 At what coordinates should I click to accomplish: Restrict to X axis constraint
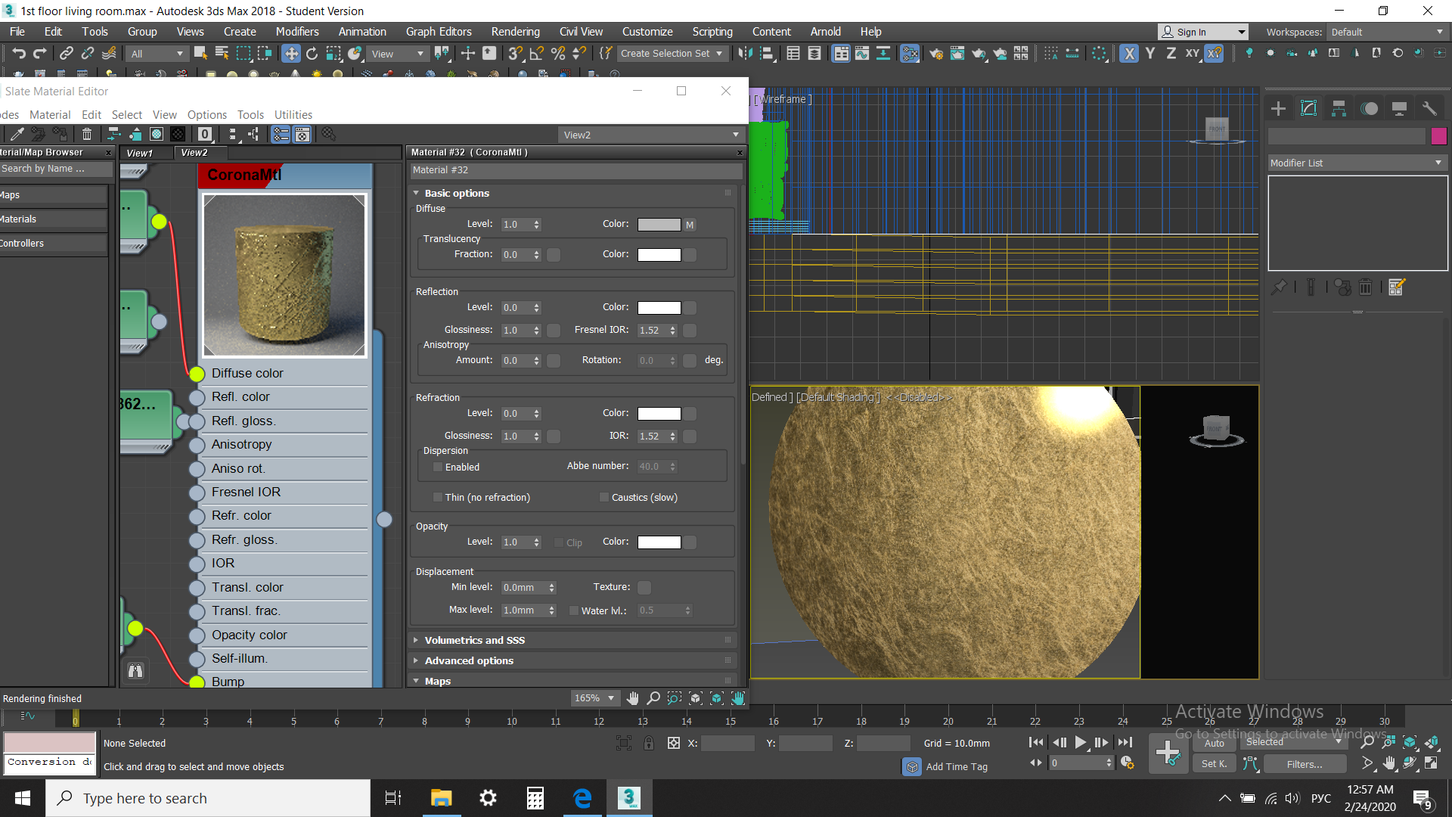coord(1129,53)
